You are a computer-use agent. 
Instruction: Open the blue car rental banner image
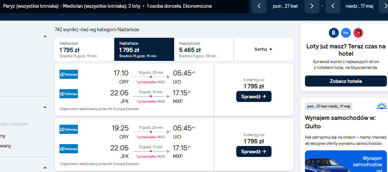pyautogui.click(x=346, y=161)
